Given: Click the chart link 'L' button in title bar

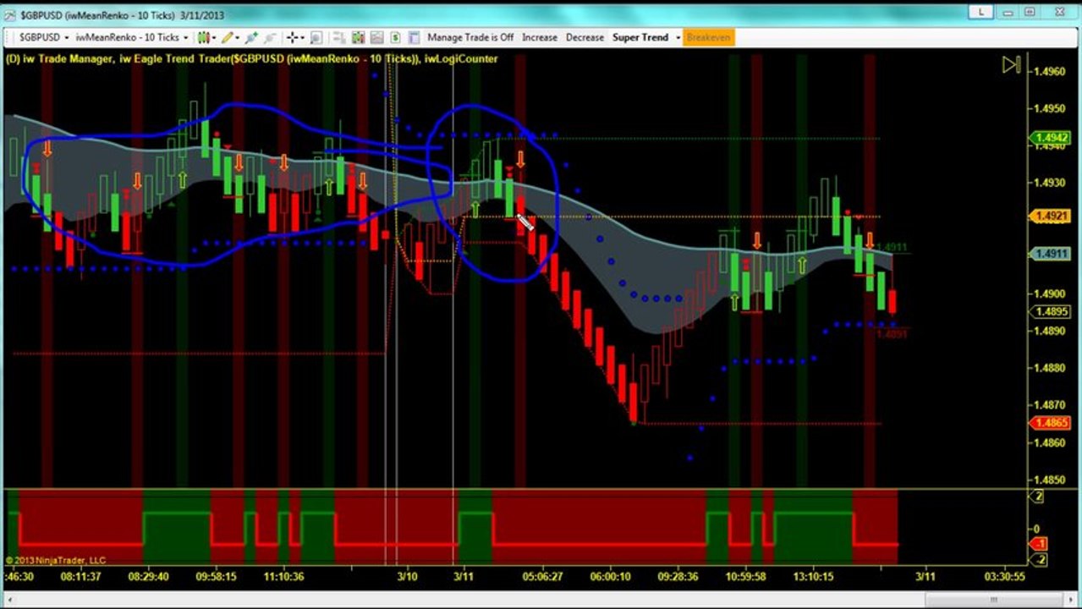Looking at the screenshot, I should coord(980,12).
